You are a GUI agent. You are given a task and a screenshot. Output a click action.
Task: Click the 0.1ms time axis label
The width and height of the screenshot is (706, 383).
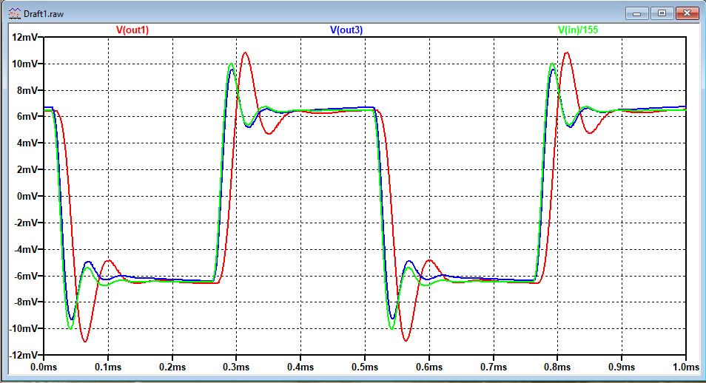(108, 367)
